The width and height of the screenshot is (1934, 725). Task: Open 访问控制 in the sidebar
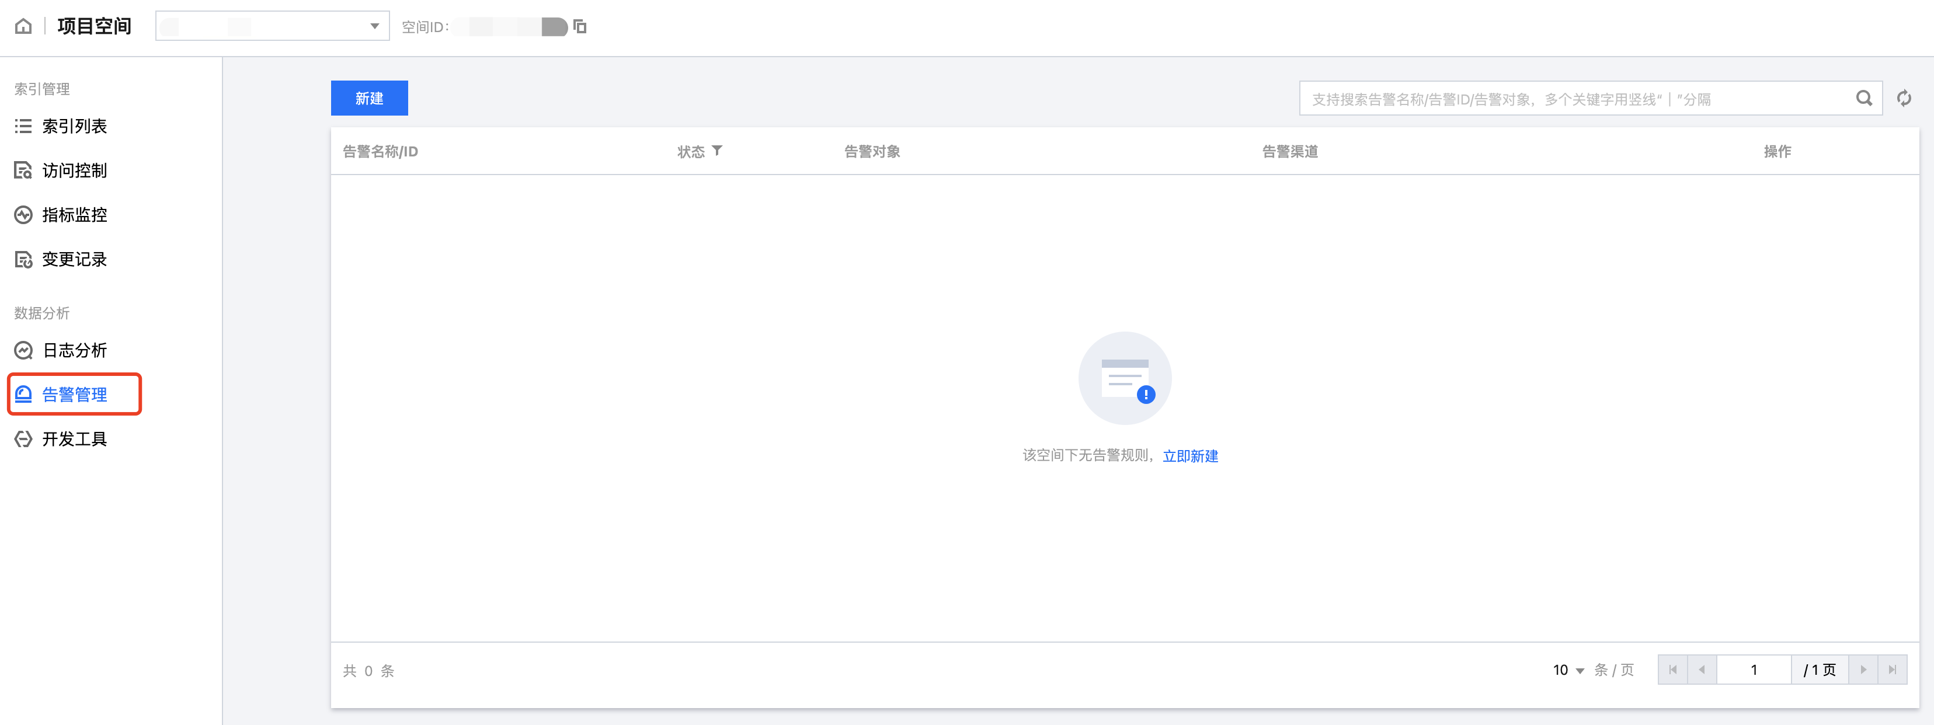click(x=74, y=170)
